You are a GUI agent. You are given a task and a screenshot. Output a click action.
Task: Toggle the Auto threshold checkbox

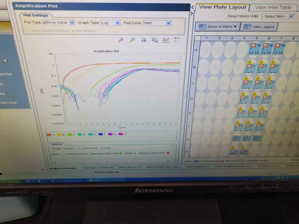pos(102,148)
